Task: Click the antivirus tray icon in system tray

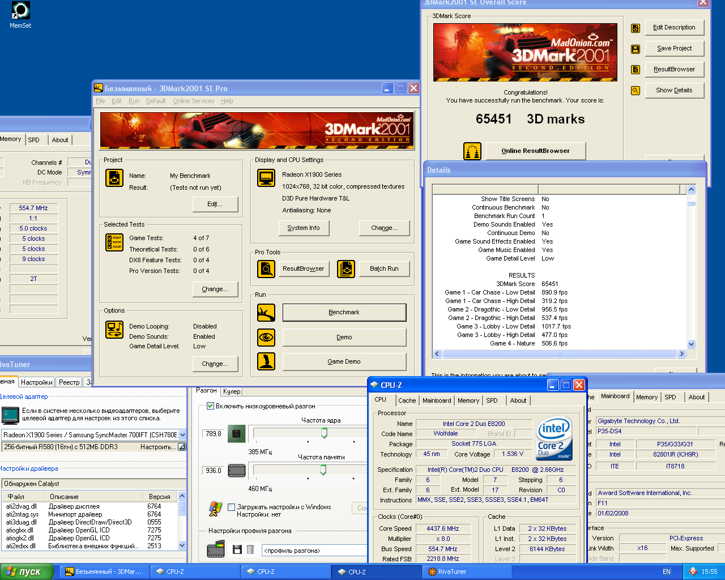Action: (693, 572)
